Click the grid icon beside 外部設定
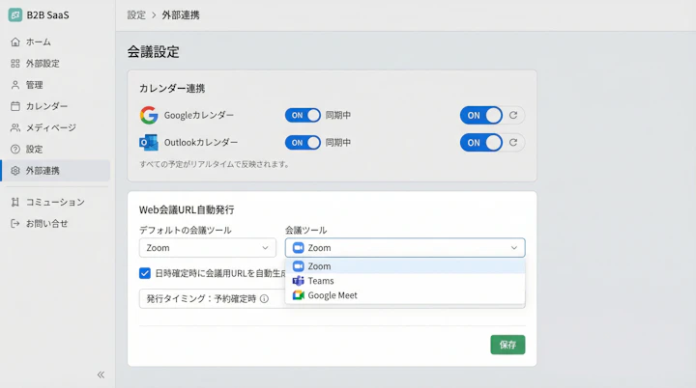Viewport: 696px width, 388px height. (x=15, y=64)
